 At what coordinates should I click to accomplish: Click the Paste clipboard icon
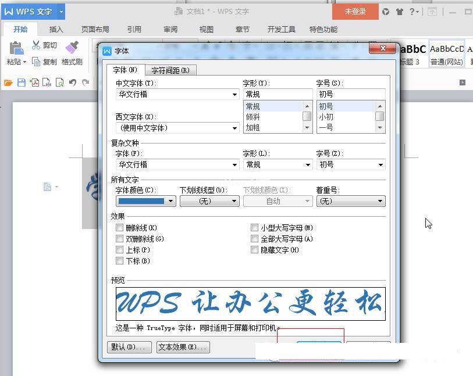[16, 48]
